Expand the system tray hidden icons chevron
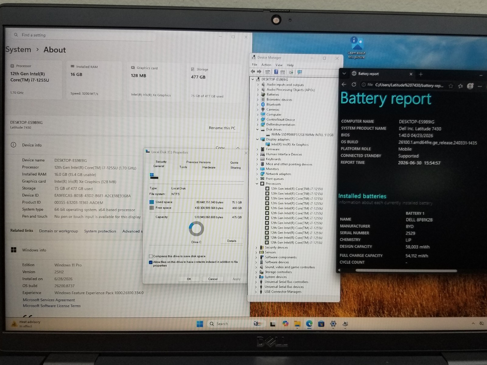 coord(473,324)
